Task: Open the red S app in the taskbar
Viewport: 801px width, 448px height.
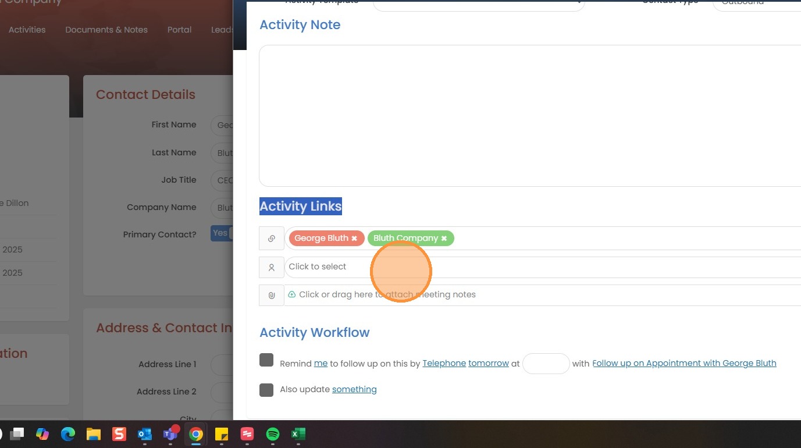Action: pos(119,434)
